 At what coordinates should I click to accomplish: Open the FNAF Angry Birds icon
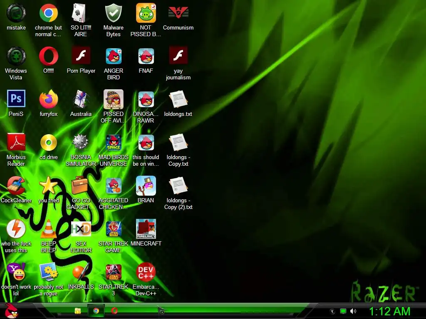(146, 56)
